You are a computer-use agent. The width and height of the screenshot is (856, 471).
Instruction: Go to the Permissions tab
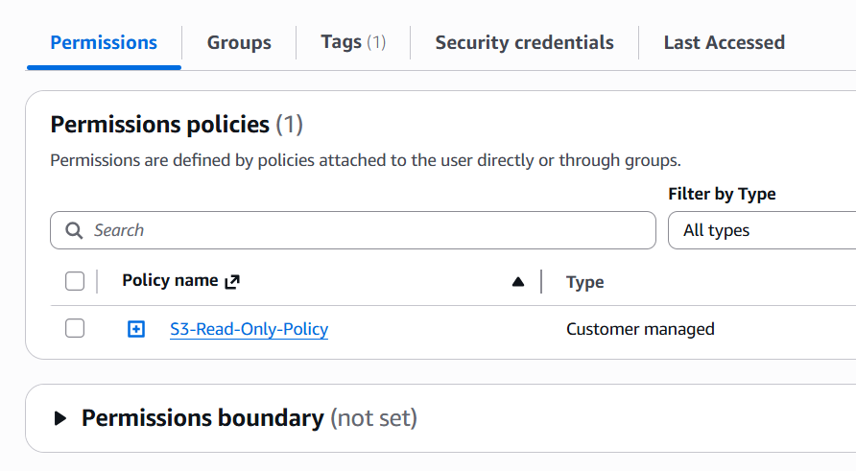coord(104,42)
